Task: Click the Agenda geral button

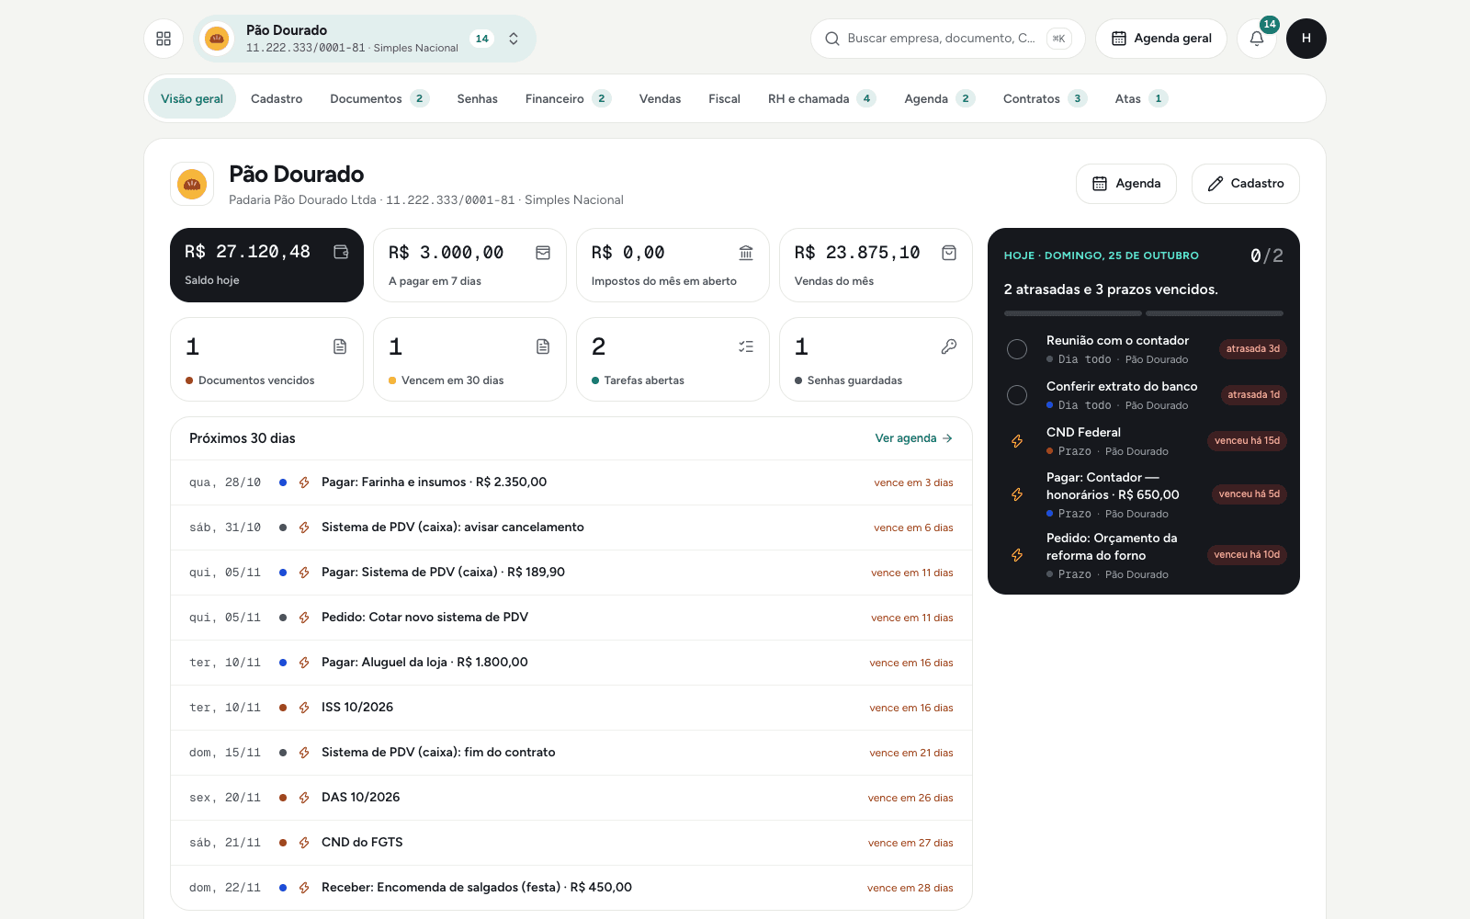Action: click(x=1161, y=39)
